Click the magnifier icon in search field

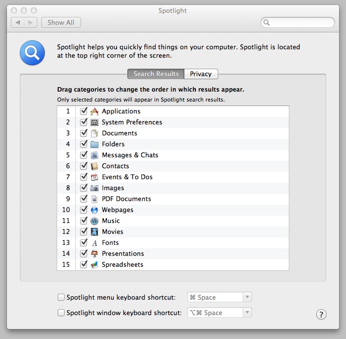[266, 22]
